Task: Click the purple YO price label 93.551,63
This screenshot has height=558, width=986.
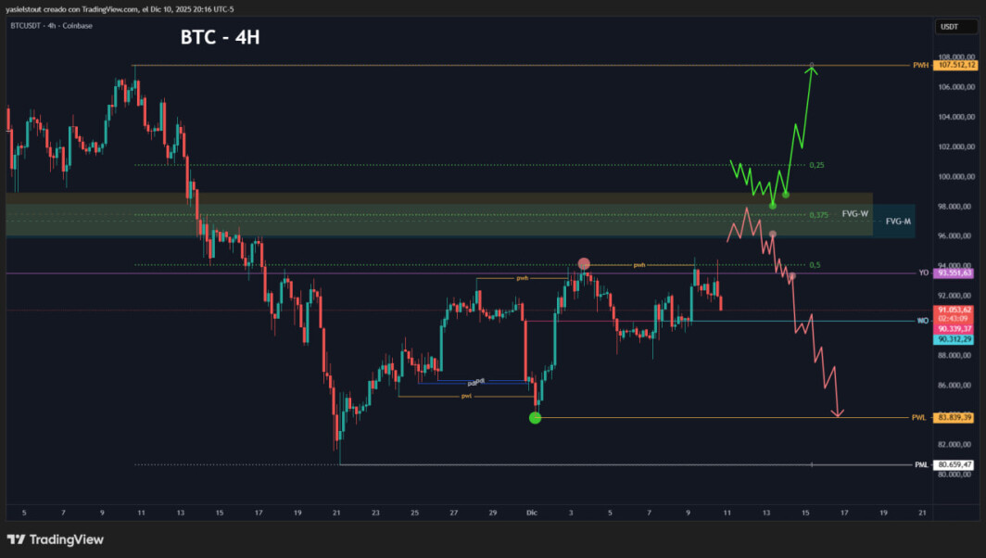Action: tap(954, 273)
